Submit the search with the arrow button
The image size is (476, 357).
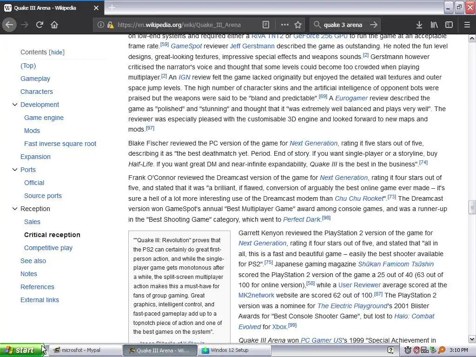pos(374,25)
